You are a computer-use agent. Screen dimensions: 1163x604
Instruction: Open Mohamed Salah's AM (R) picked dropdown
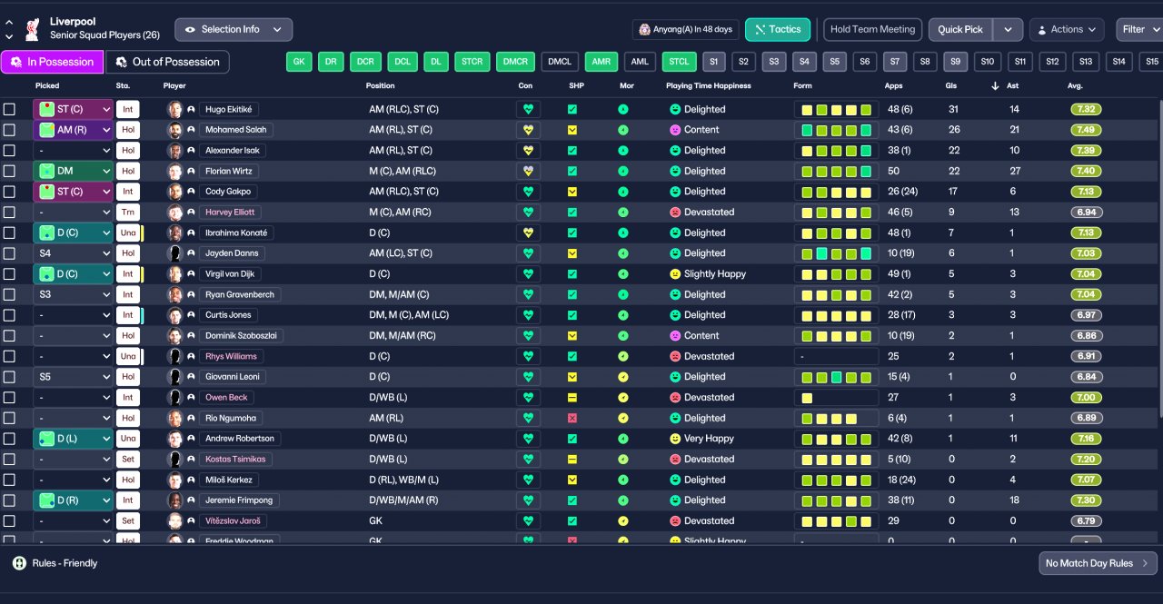pos(73,130)
